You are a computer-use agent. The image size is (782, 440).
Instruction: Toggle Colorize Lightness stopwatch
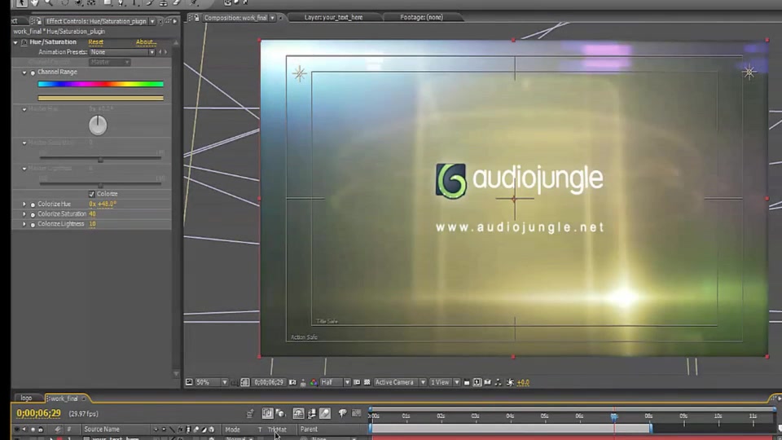tap(33, 224)
